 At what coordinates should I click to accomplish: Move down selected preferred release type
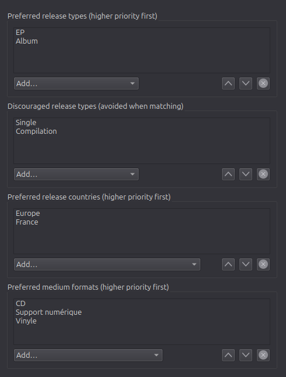(246, 83)
